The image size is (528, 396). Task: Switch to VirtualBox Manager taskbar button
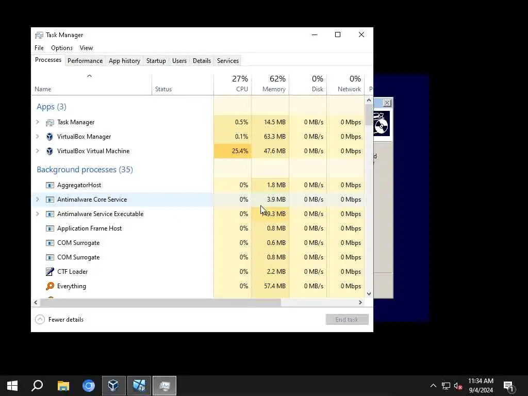coord(114,386)
